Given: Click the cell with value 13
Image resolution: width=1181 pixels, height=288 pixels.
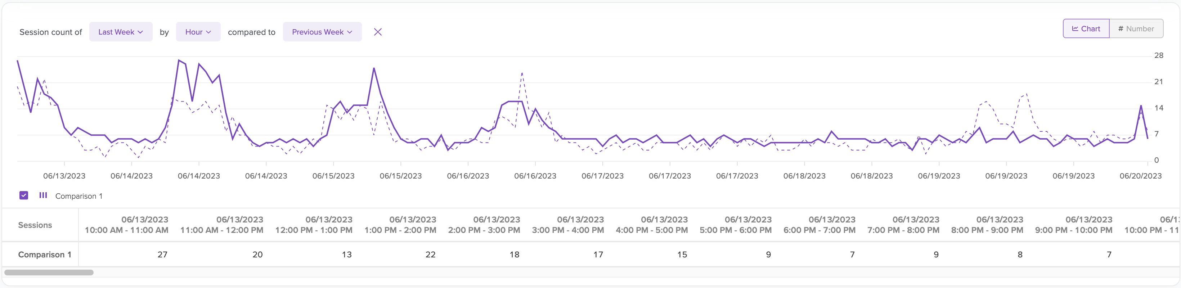Looking at the screenshot, I should coord(347,255).
